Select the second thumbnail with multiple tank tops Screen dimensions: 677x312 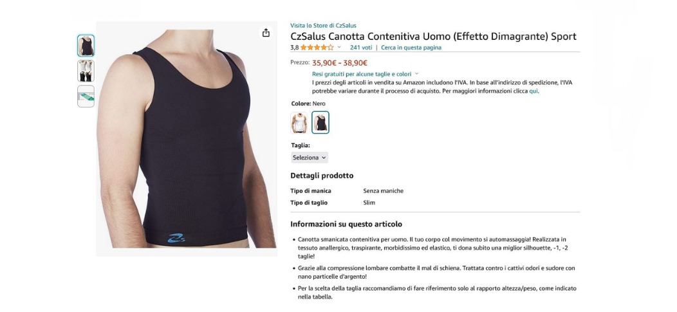click(86, 71)
